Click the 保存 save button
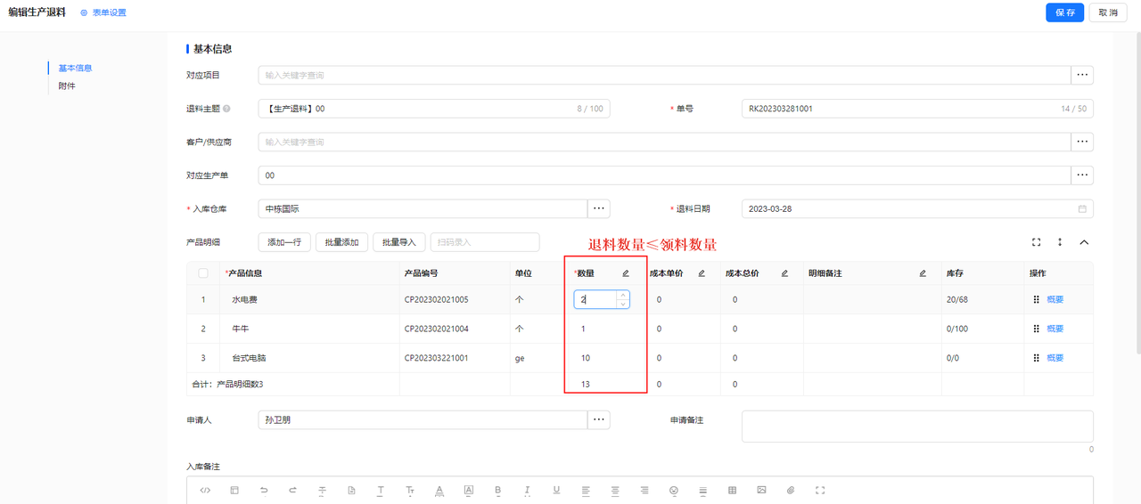Screen dimensions: 1141x504 pyautogui.click(x=1064, y=12)
